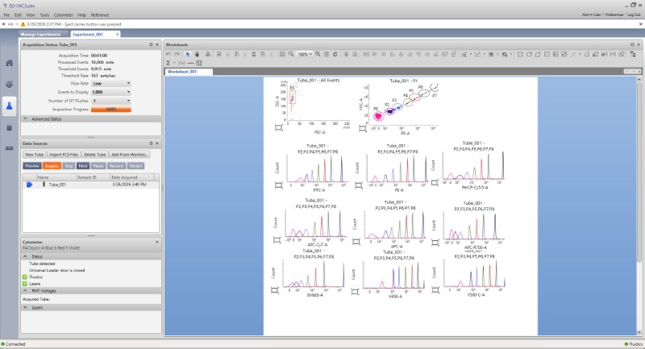Open the Home sidebar icon
This screenshot has width=645, height=349.
pyautogui.click(x=9, y=63)
